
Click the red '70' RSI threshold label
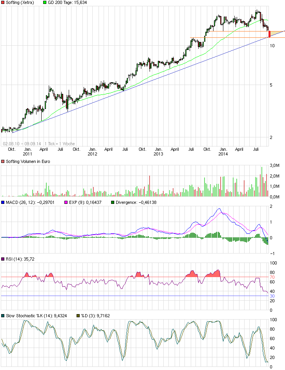pyautogui.click(x=272, y=277)
